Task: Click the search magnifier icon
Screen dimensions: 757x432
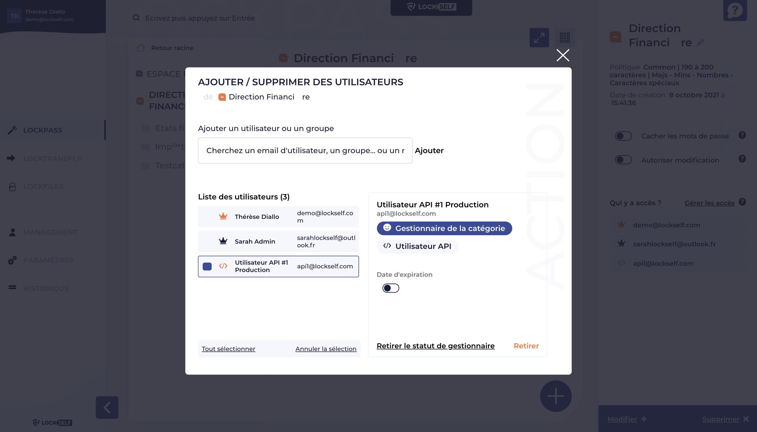Action: tap(136, 18)
